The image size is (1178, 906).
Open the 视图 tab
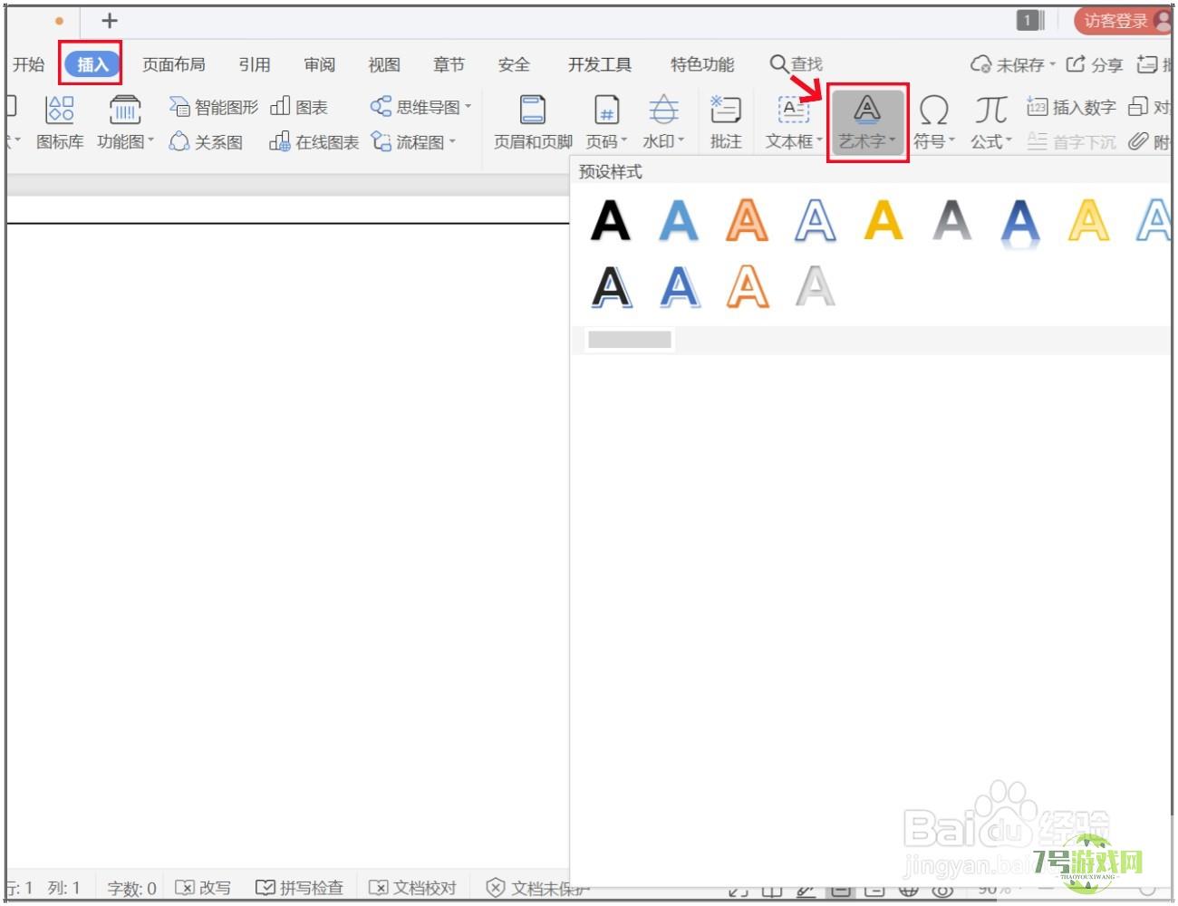384,64
